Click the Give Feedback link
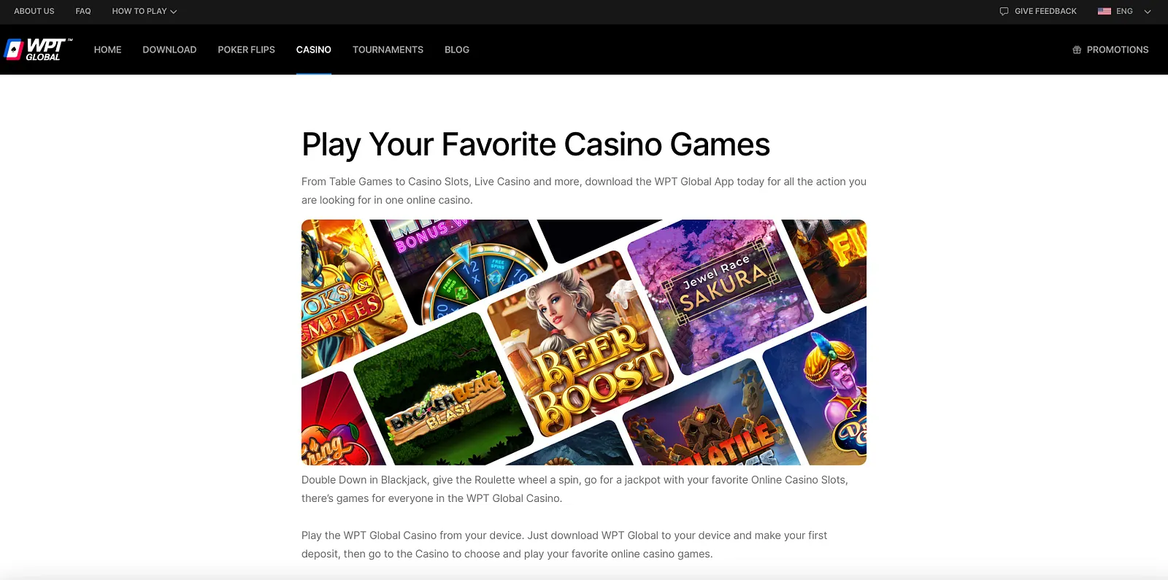The image size is (1168, 580). (1045, 11)
